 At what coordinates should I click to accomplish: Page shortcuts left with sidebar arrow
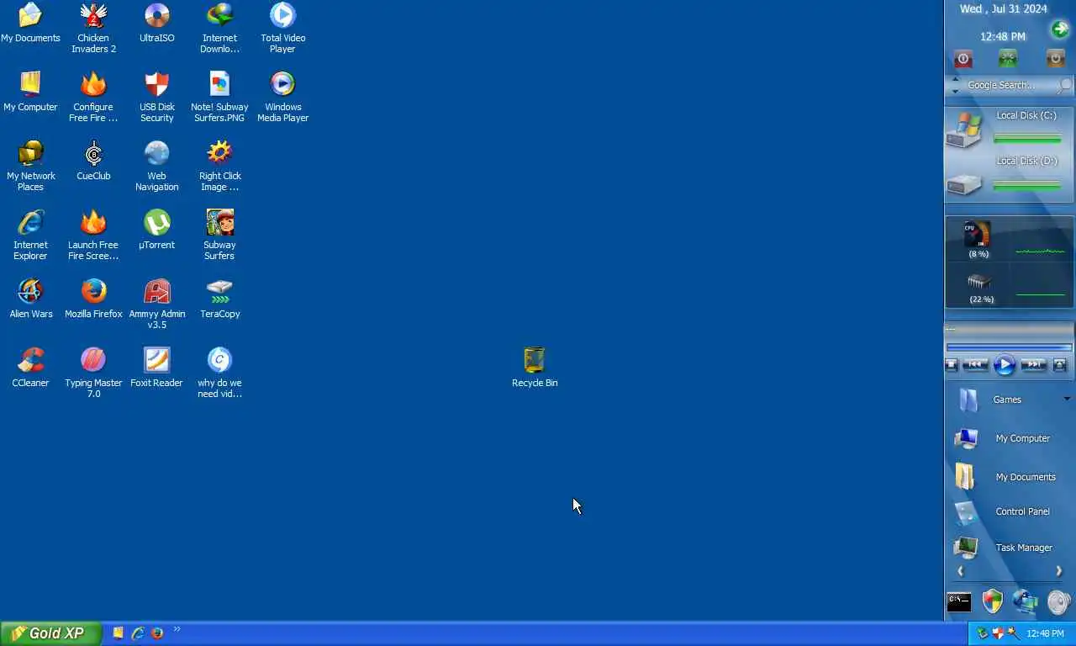click(960, 571)
